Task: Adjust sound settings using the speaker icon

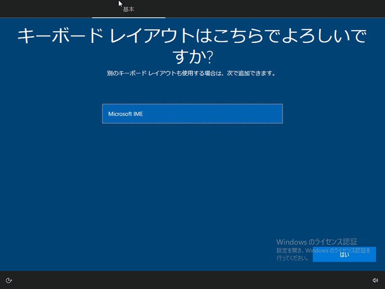Action: point(376,279)
